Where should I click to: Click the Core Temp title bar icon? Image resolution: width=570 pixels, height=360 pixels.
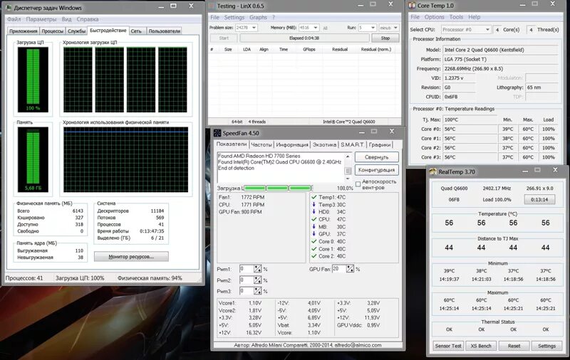tap(412, 6)
